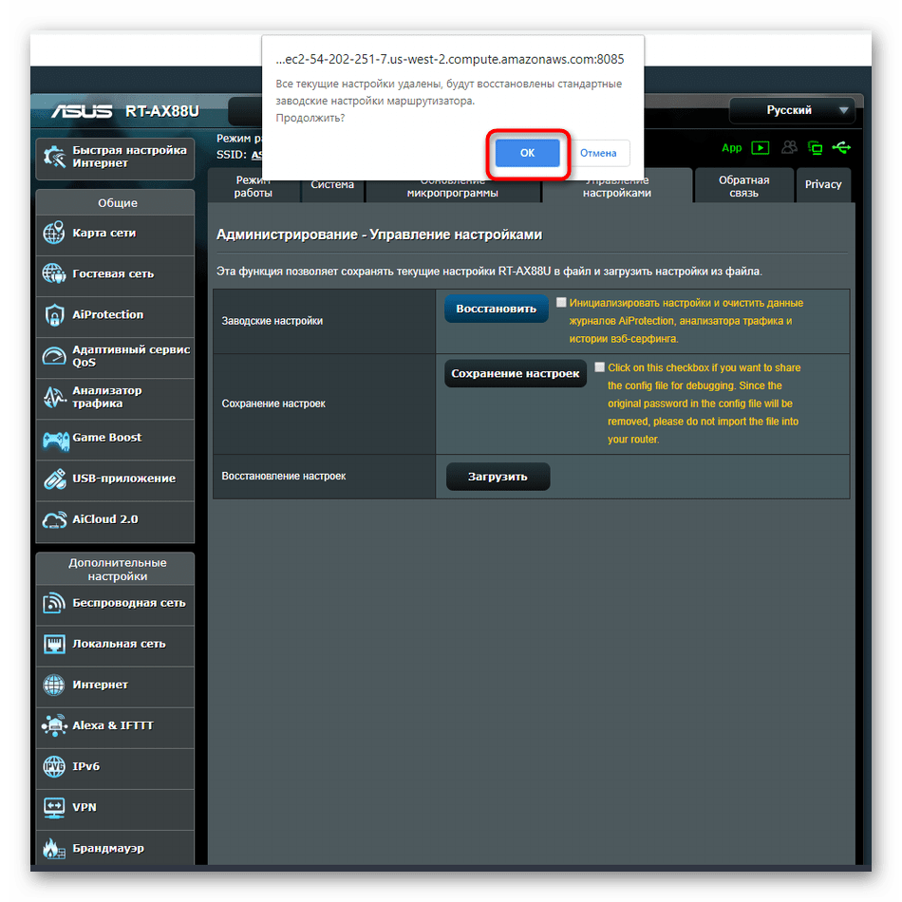Open the Обратная связь tab
902x902 pixels.
pos(743,186)
